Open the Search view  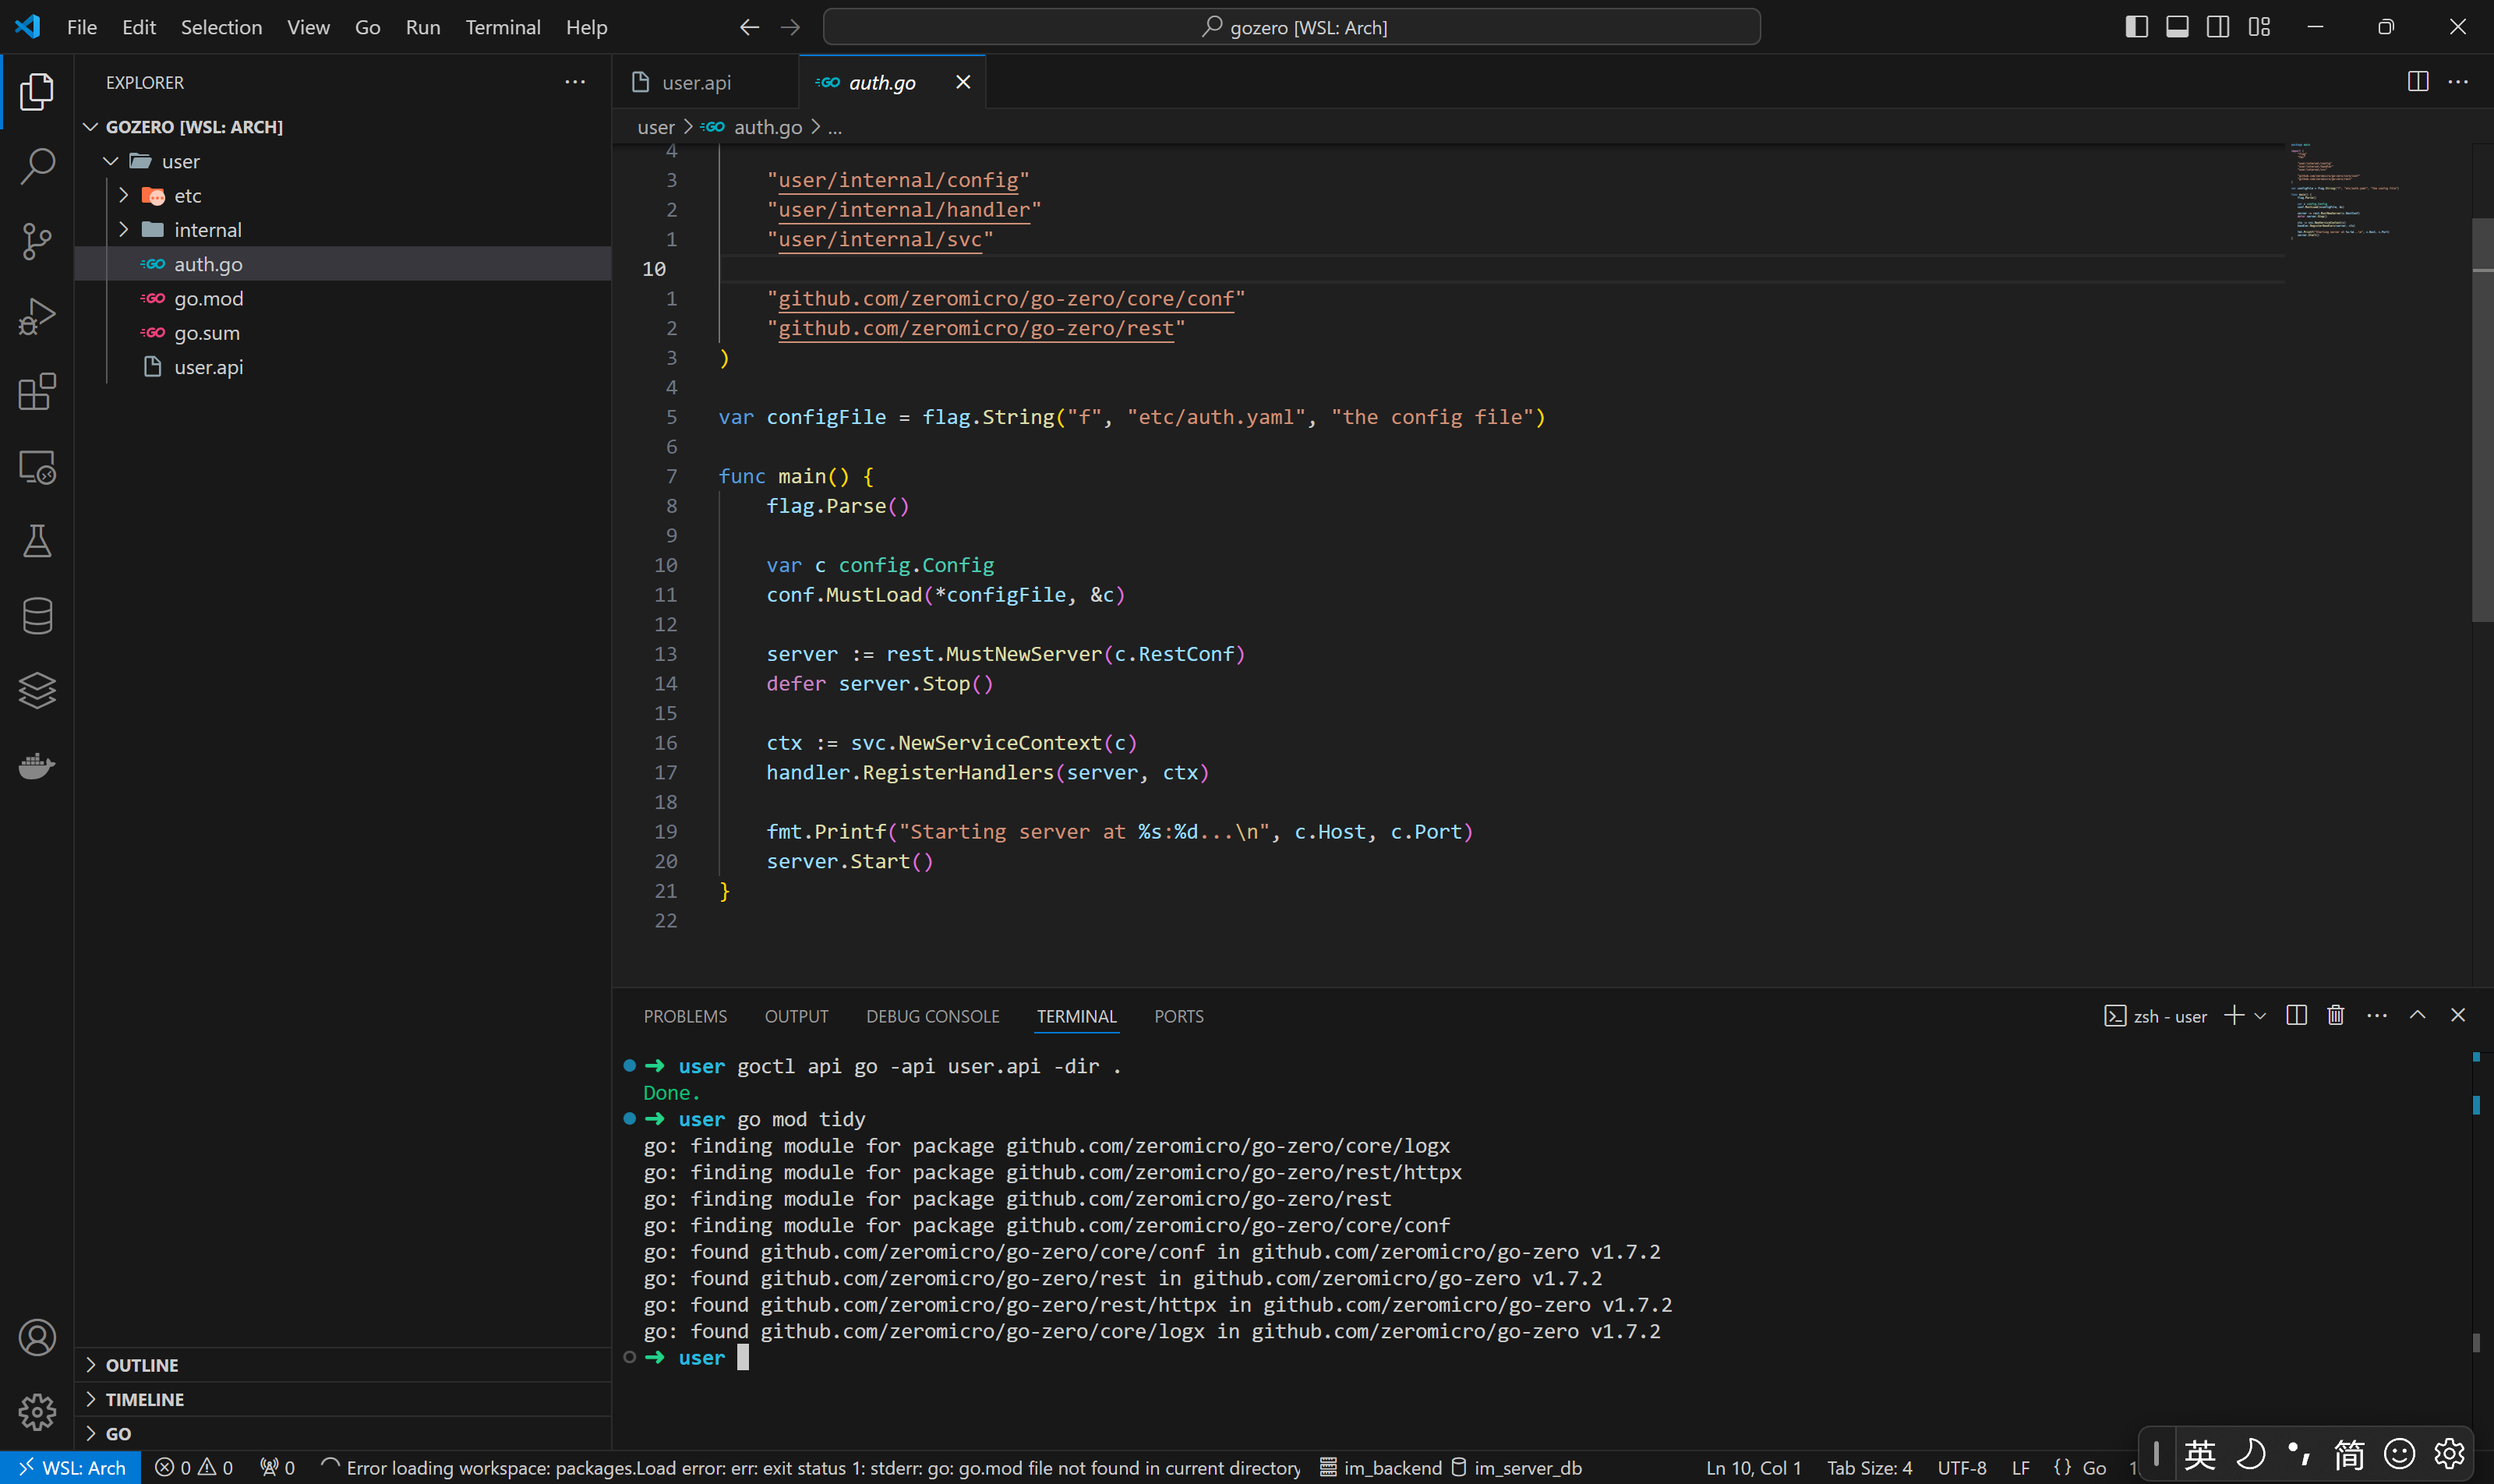coord(37,166)
